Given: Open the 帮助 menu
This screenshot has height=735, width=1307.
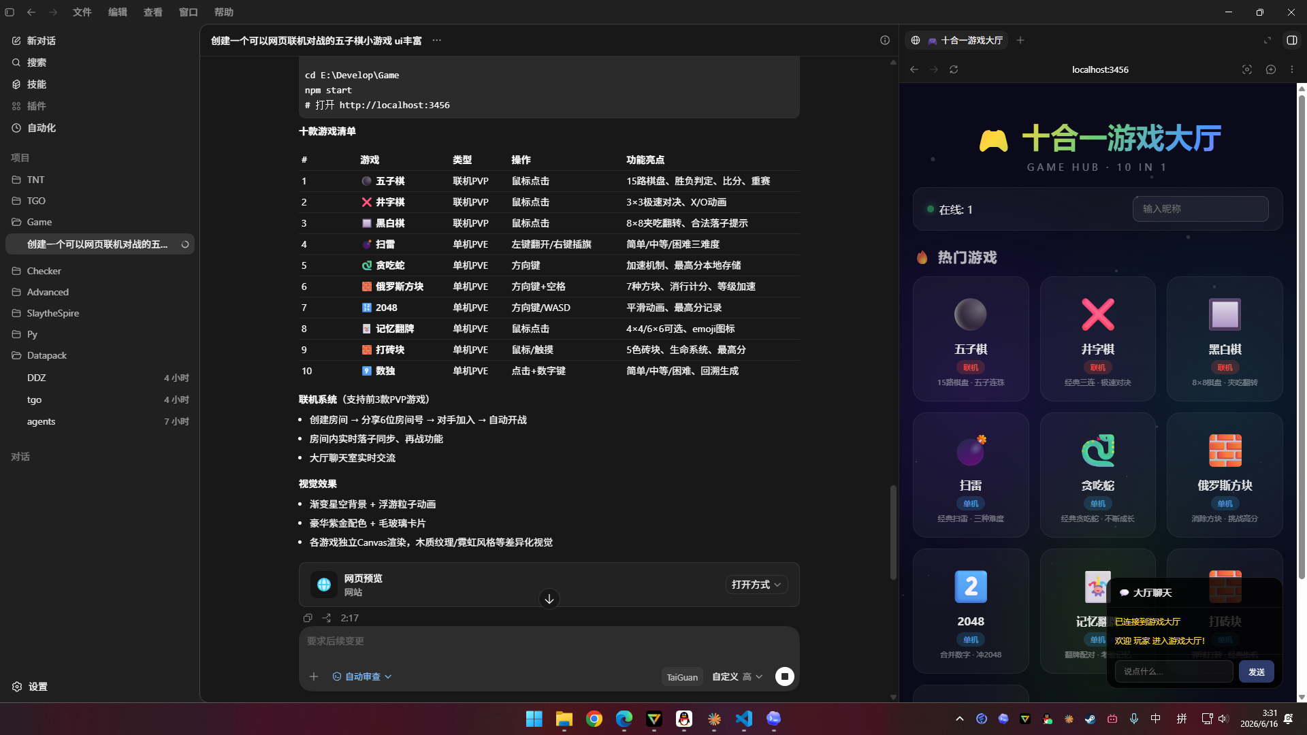Looking at the screenshot, I should 224,12.
